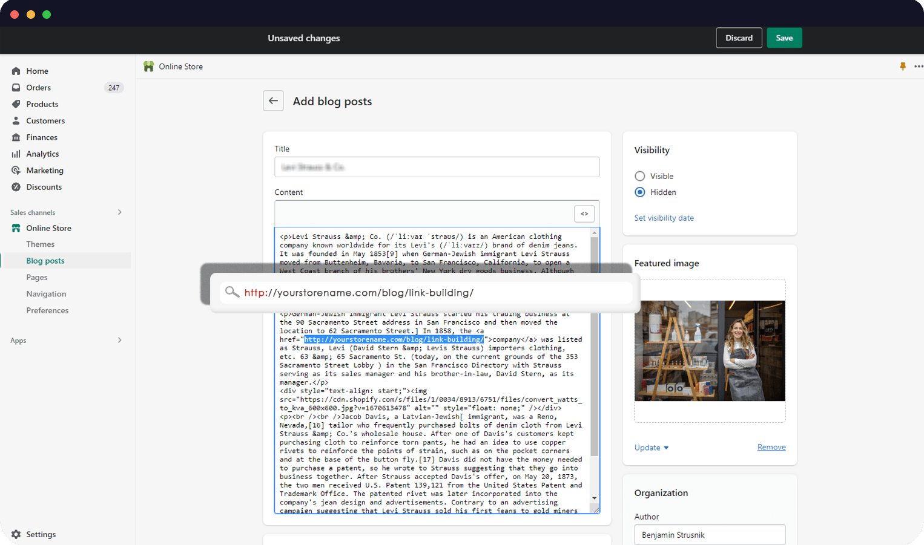Viewport: 924px width, 545px height.
Task: Go to Marketing in the sidebar
Action: point(45,171)
